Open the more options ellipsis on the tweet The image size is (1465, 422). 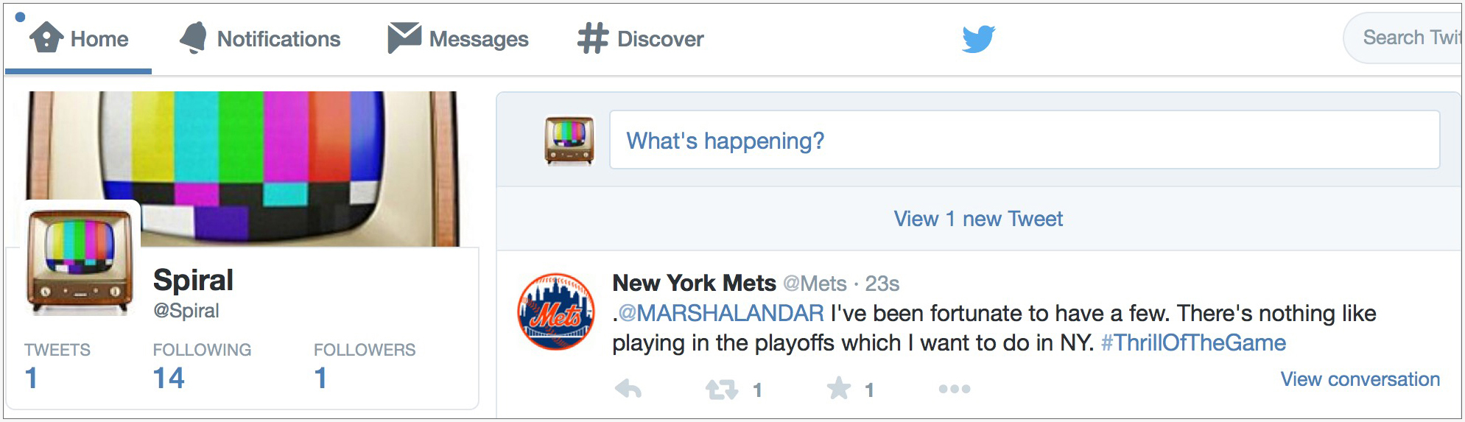[955, 389]
